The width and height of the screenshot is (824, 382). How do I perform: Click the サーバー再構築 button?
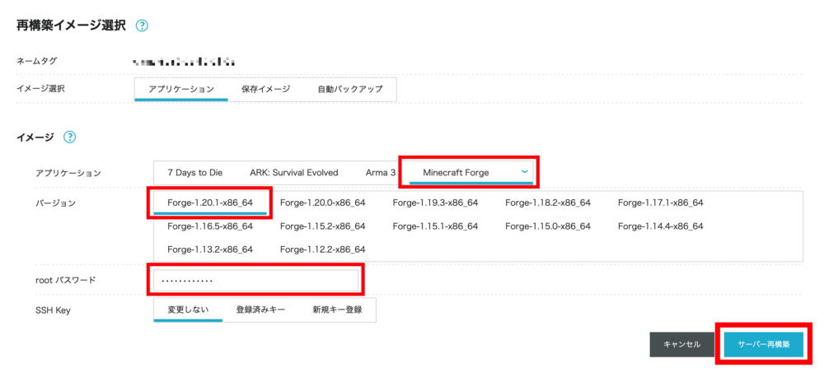tap(764, 345)
